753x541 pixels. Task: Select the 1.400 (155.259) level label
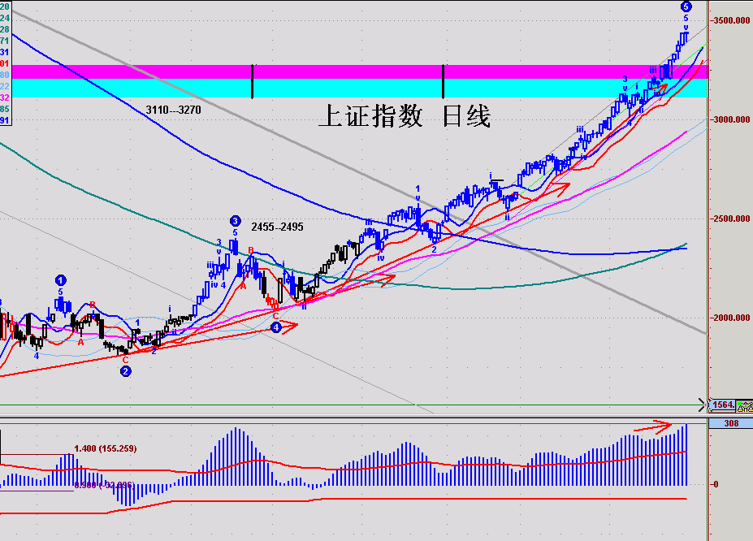click(x=105, y=448)
